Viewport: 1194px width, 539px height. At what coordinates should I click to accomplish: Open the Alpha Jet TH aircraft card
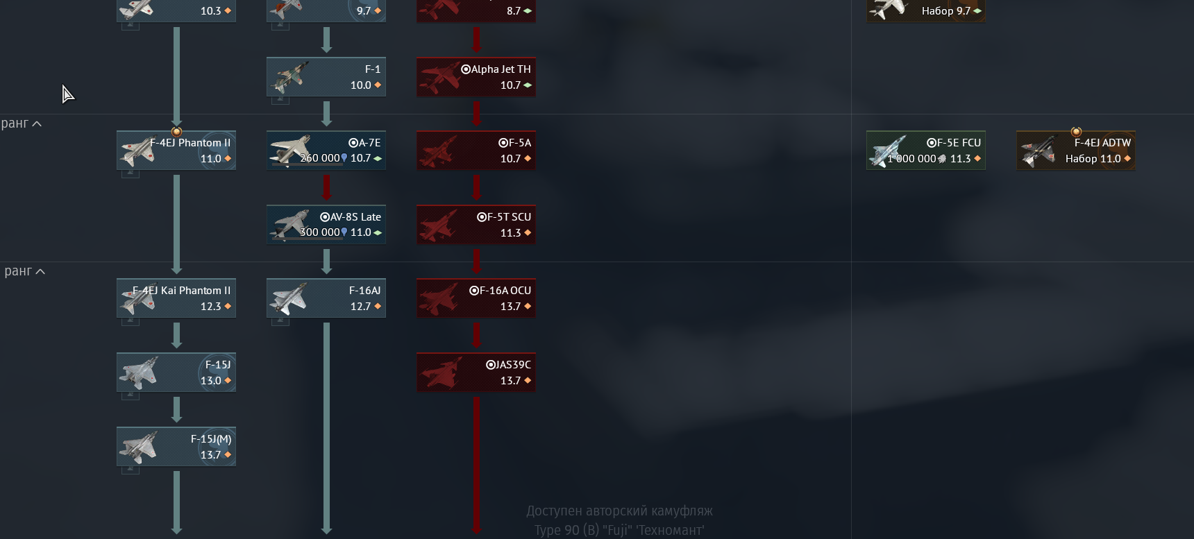[476, 77]
